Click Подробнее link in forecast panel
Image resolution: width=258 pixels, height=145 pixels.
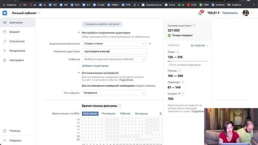tap(198, 111)
